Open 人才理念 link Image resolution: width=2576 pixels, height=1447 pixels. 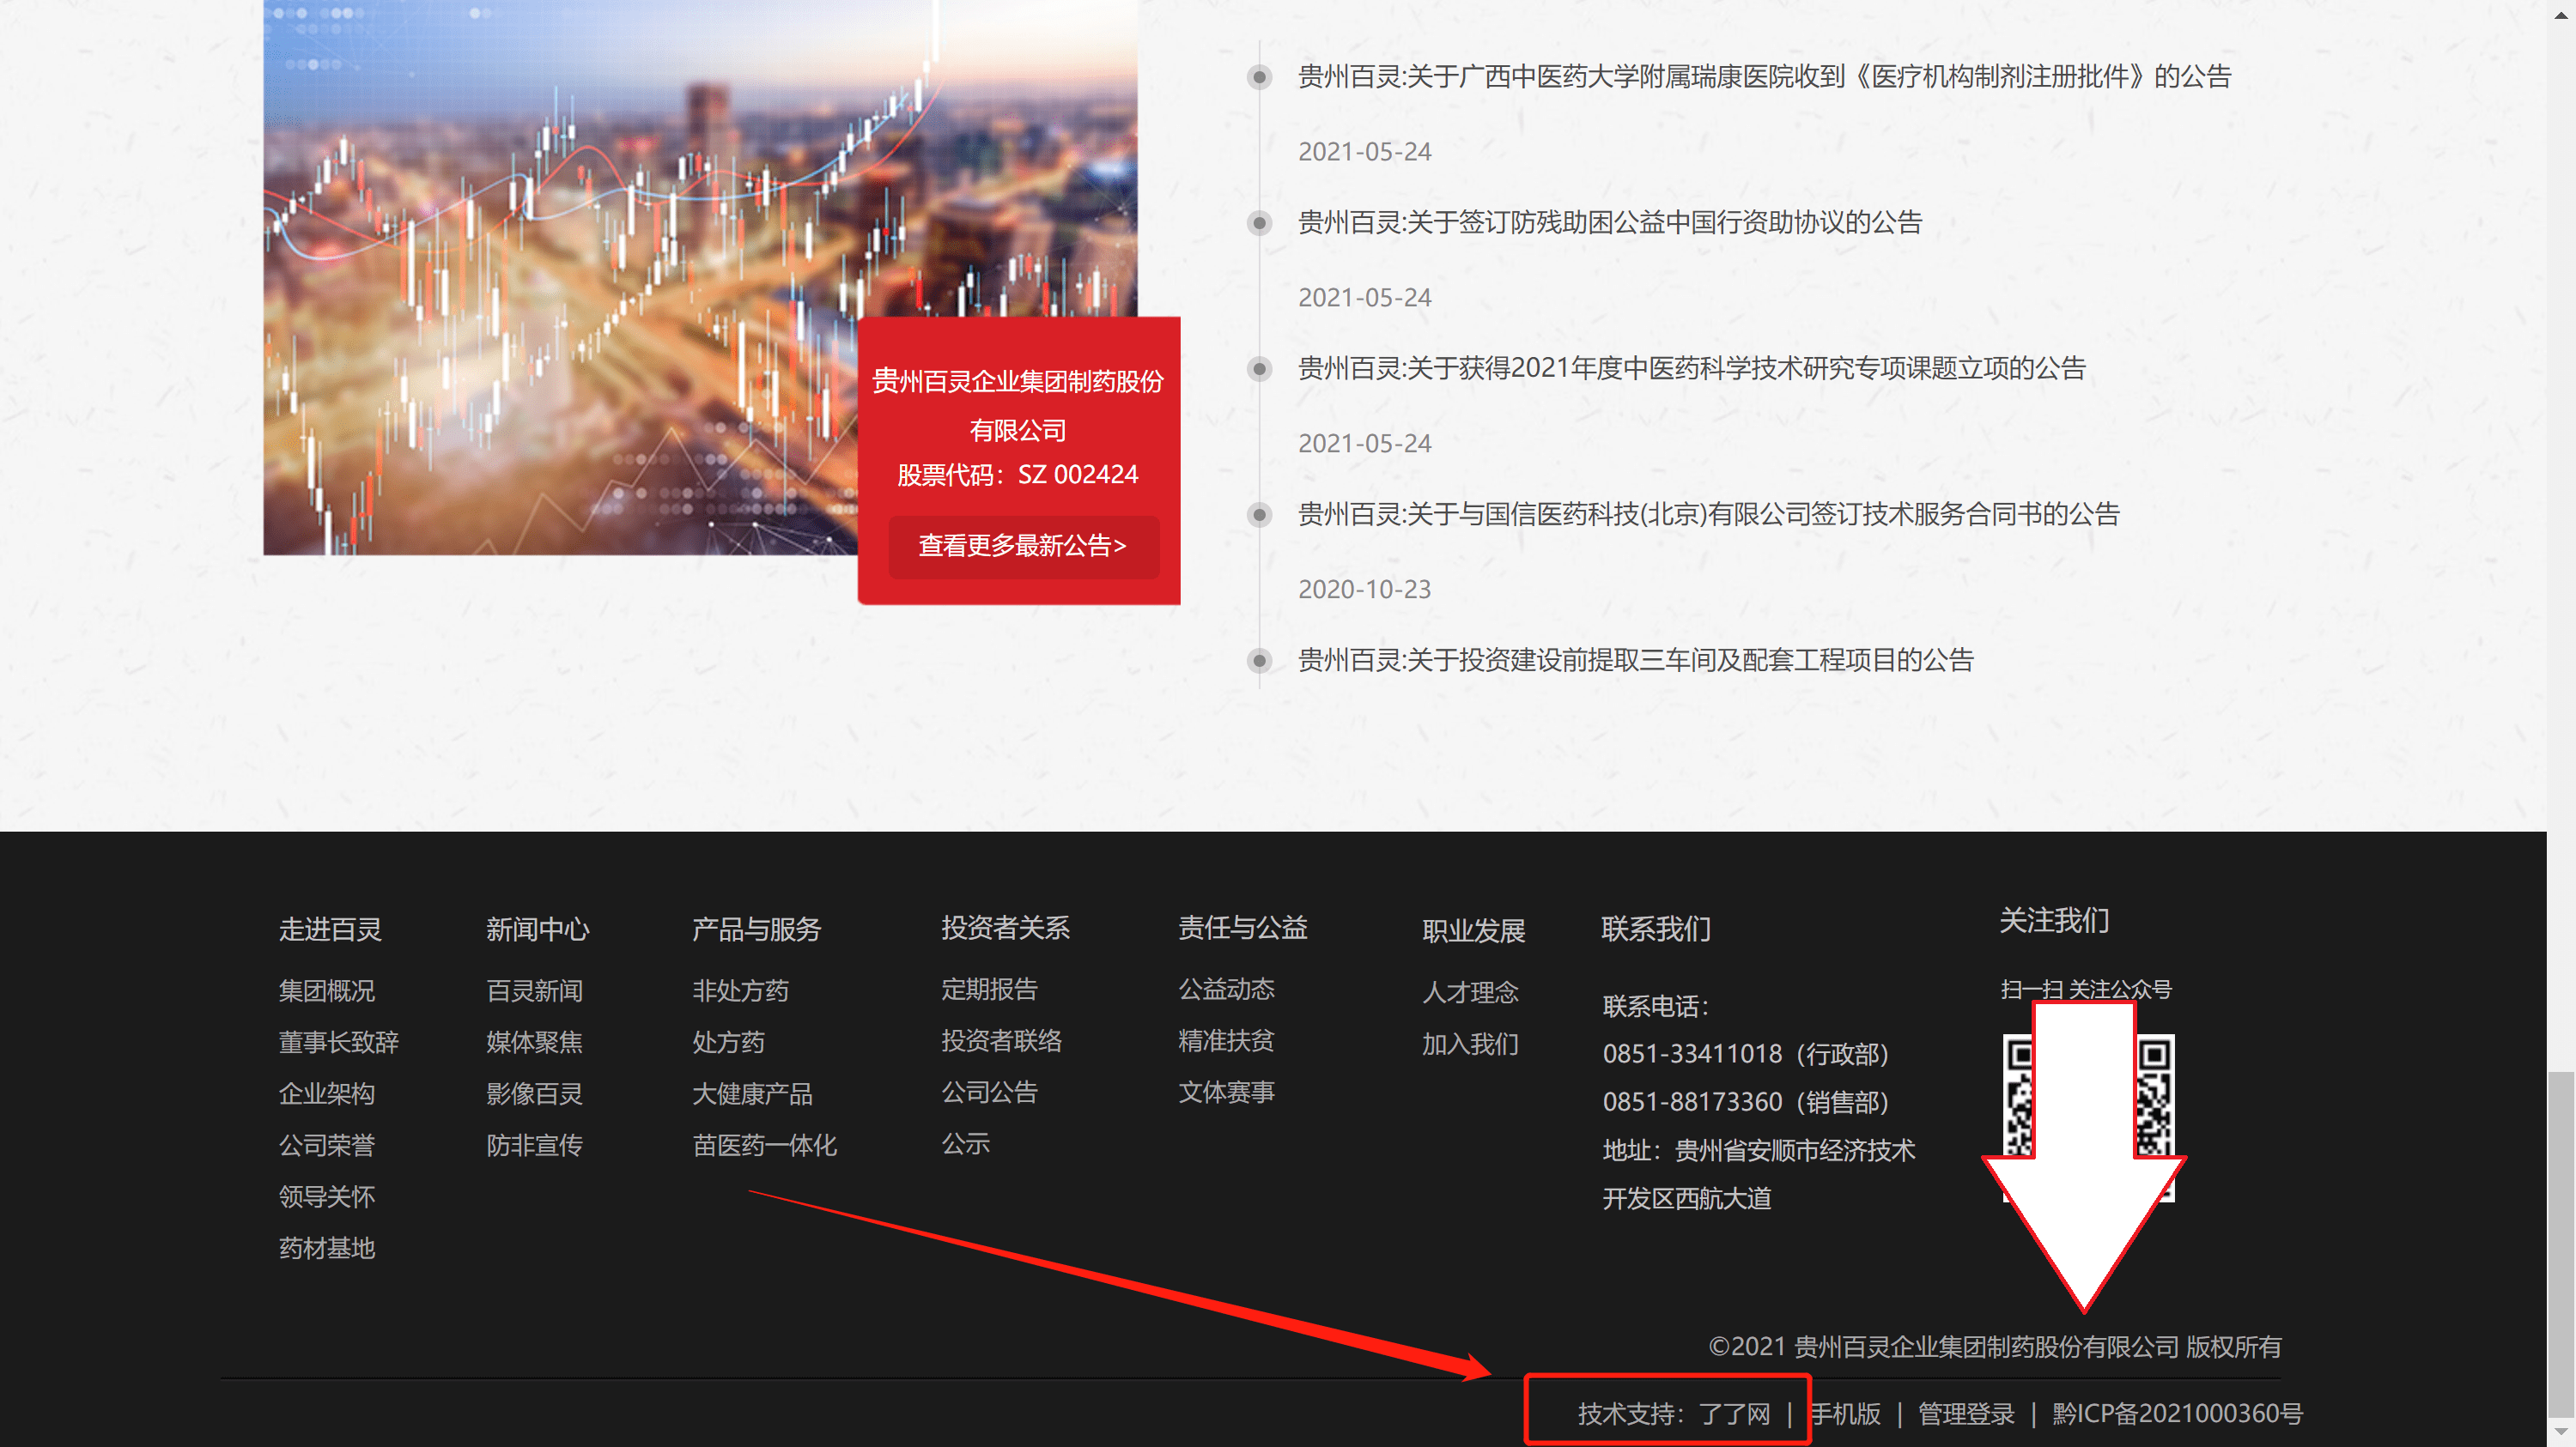coord(1470,992)
